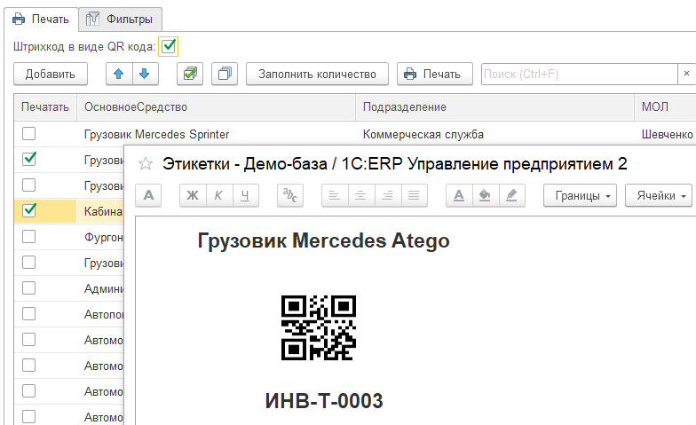Check all rows icon button
Image resolution: width=696 pixels, height=425 pixels.
coord(190,74)
